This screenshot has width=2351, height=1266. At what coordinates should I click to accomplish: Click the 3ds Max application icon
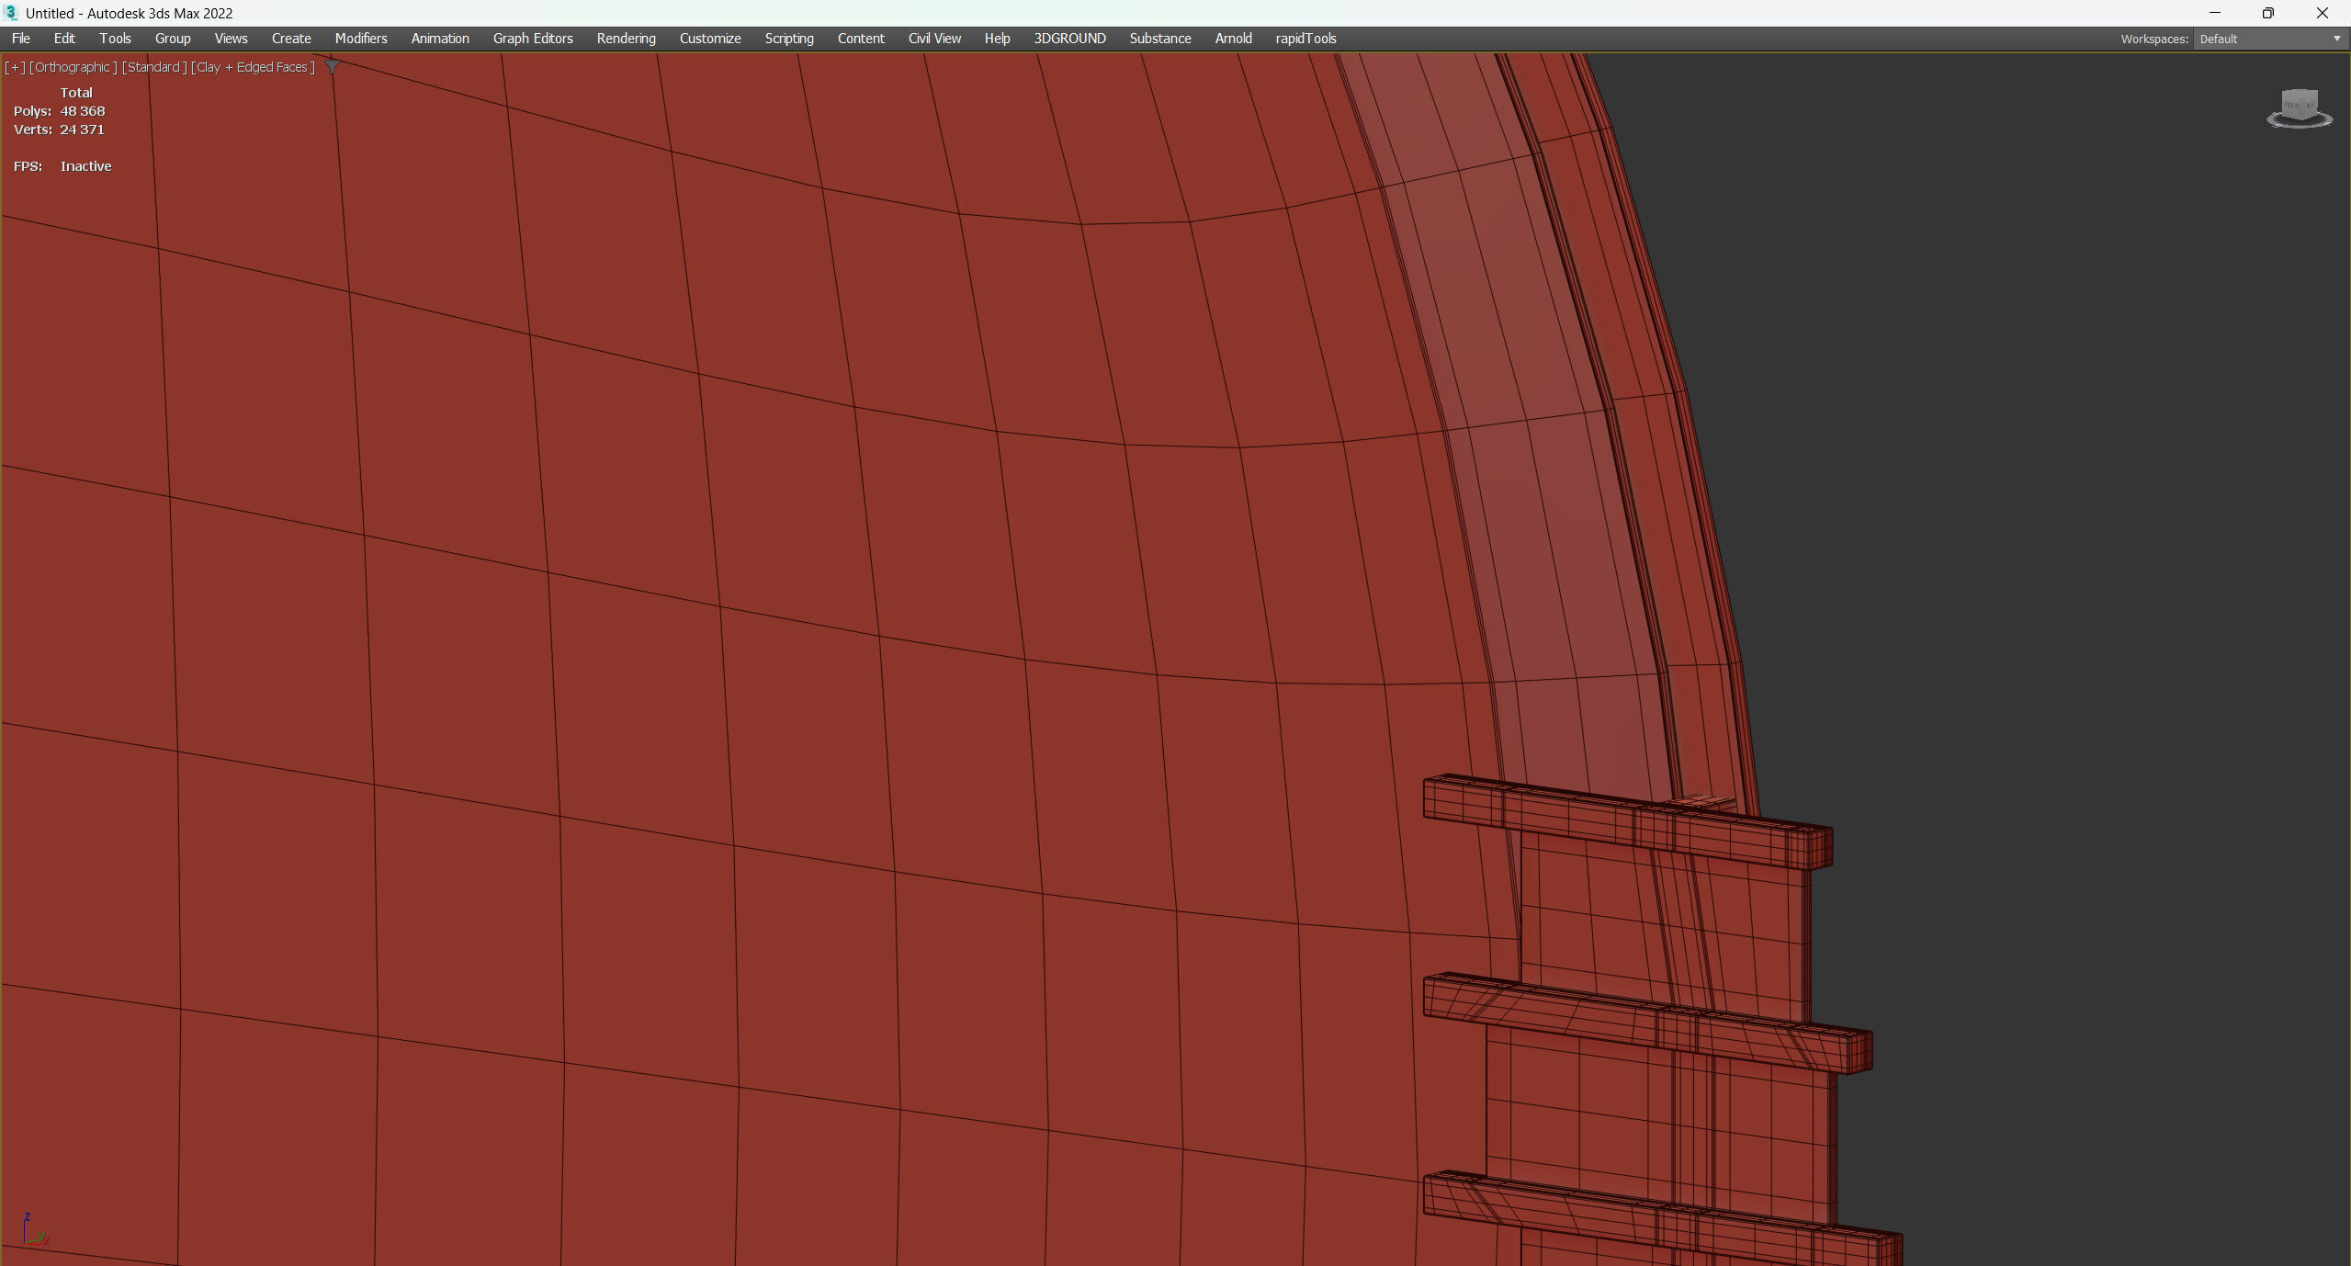[12, 13]
